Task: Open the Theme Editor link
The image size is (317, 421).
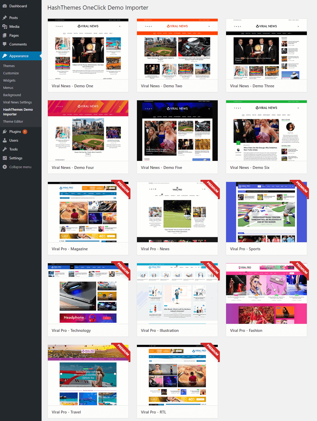Action: coord(13,121)
